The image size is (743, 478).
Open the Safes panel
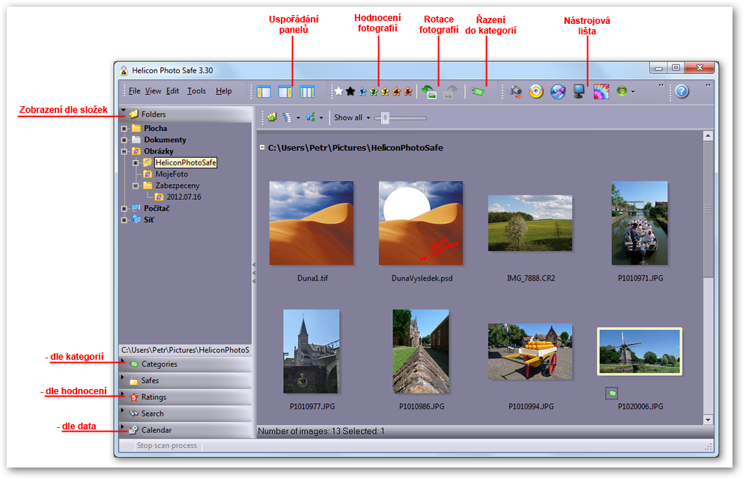point(186,381)
